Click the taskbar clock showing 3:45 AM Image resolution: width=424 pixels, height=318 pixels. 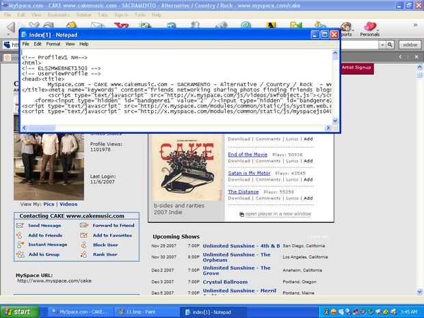point(409,312)
